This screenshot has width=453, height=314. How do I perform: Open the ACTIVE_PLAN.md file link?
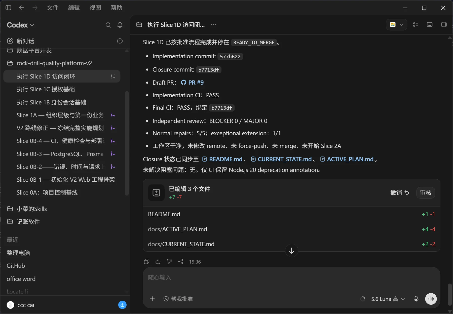(347, 159)
